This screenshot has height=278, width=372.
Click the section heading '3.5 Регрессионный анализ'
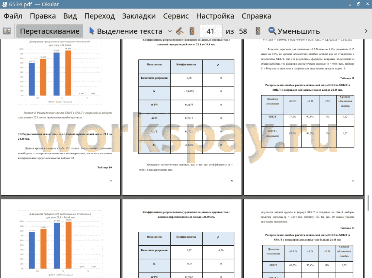65,136
